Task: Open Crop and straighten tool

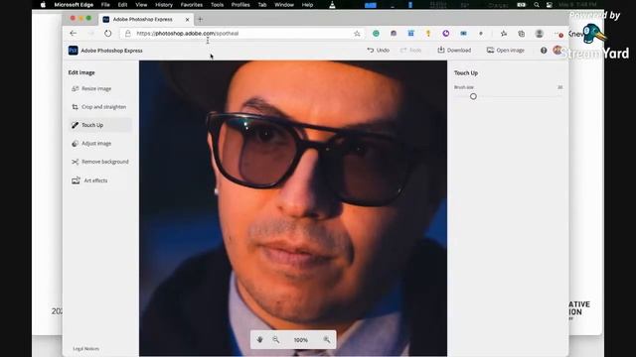Action: tap(99, 107)
